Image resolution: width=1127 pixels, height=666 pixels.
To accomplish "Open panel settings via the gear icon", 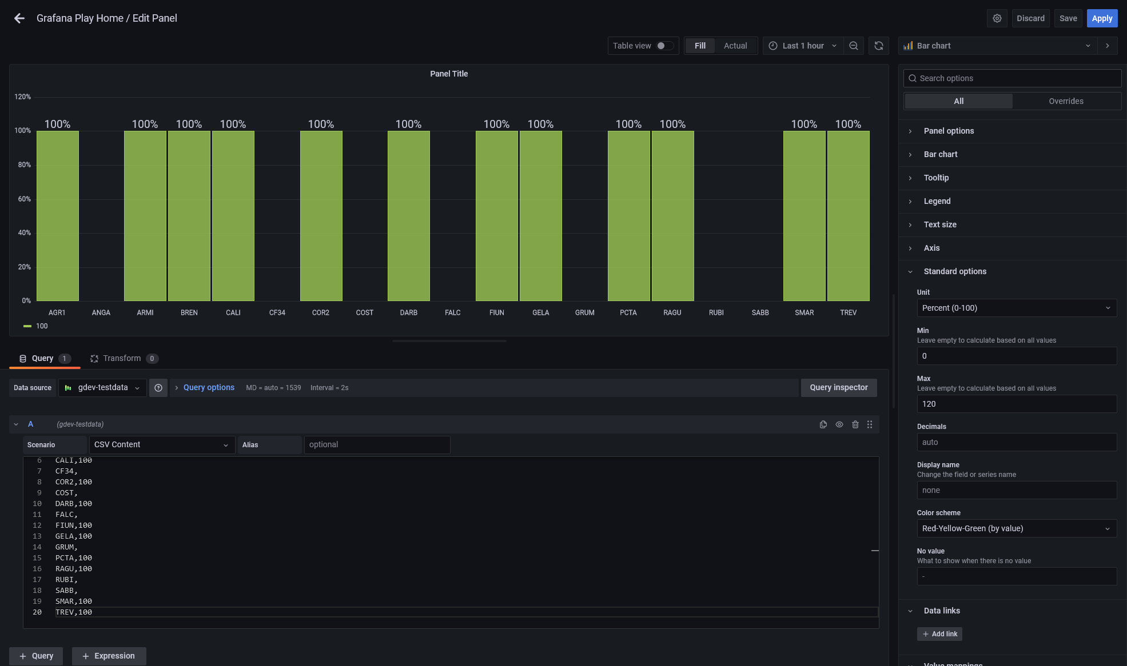I will (x=997, y=18).
